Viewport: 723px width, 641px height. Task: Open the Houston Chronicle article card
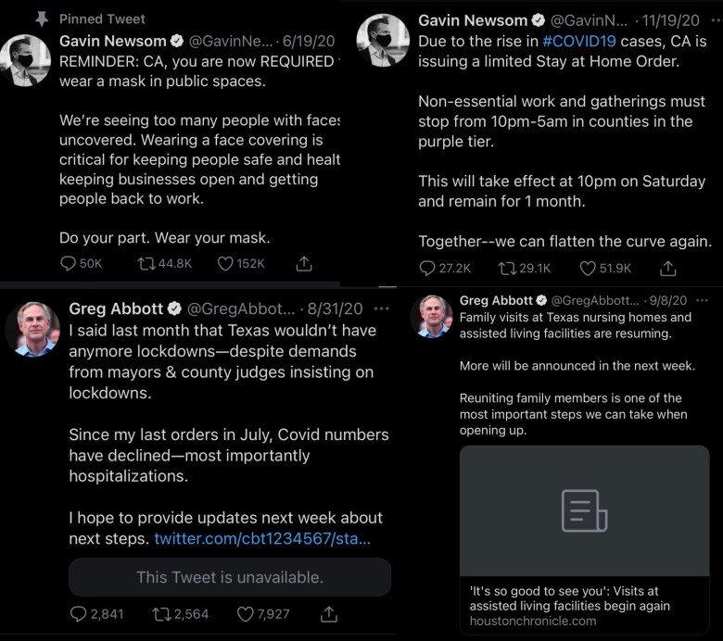click(584, 537)
